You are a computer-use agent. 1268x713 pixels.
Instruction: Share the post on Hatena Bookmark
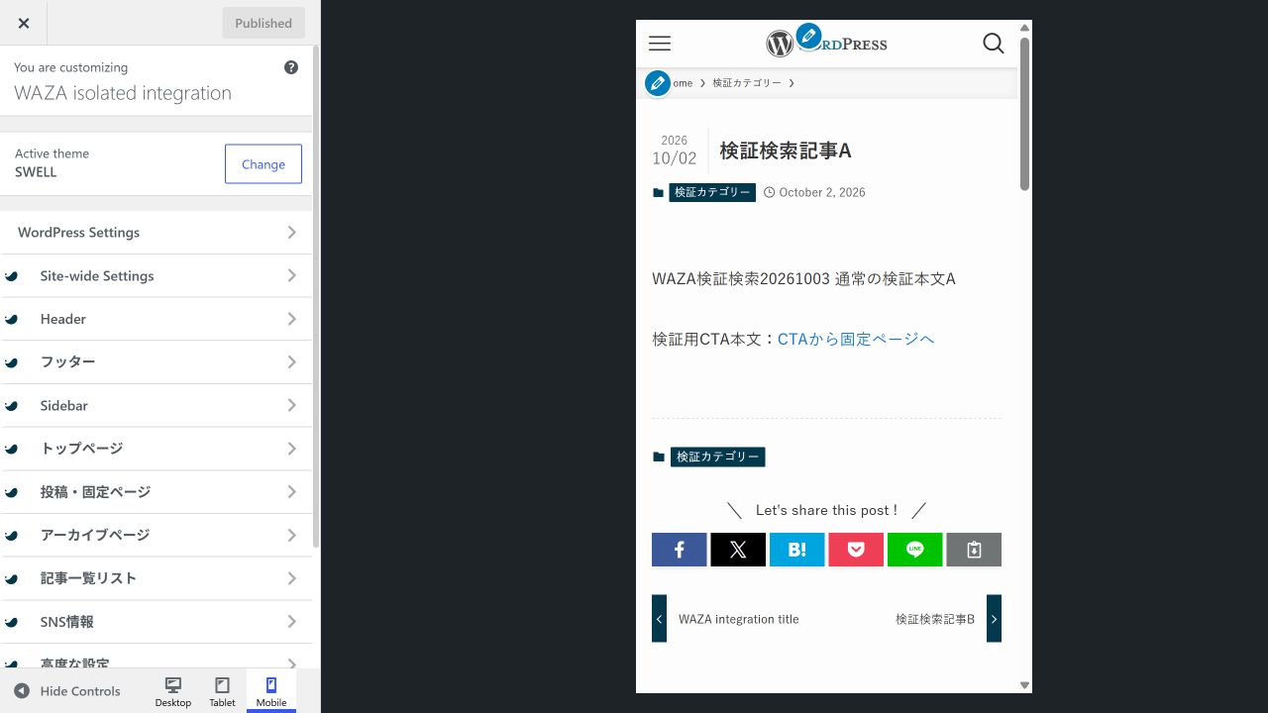[x=797, y=550]
